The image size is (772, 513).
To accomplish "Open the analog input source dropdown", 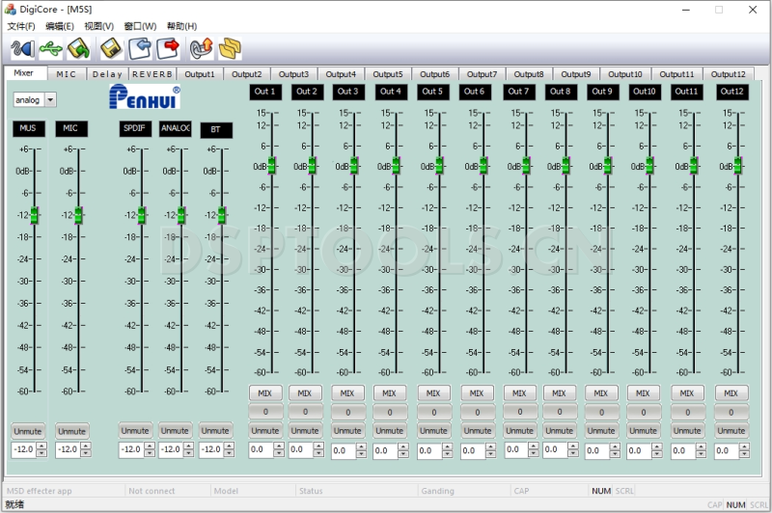I will tap(50, 99).
